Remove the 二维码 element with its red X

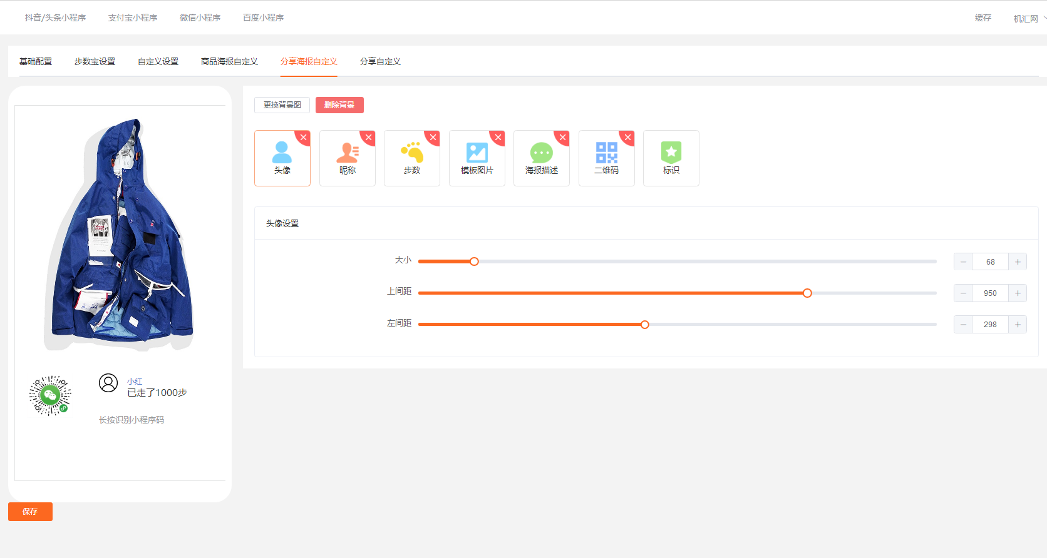pos(628,137)
